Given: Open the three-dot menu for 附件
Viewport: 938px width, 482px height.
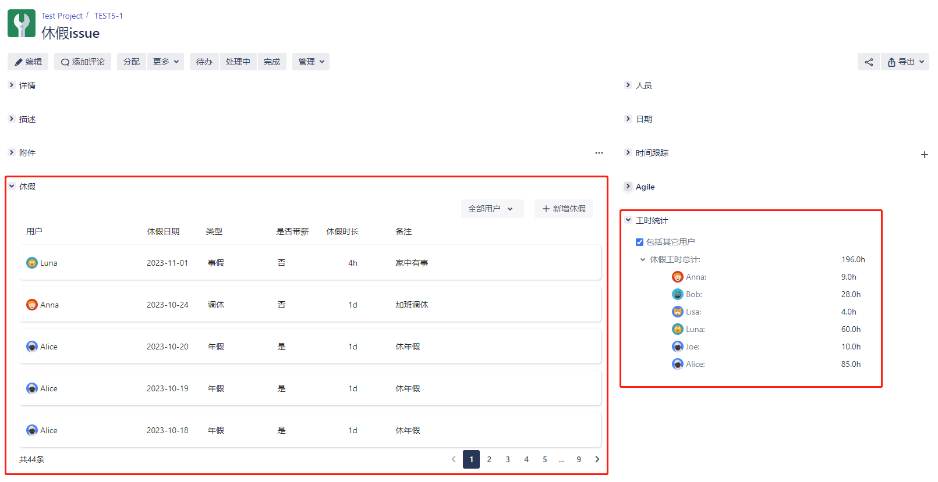Looking at the screenshot, I should click(599, 153).
